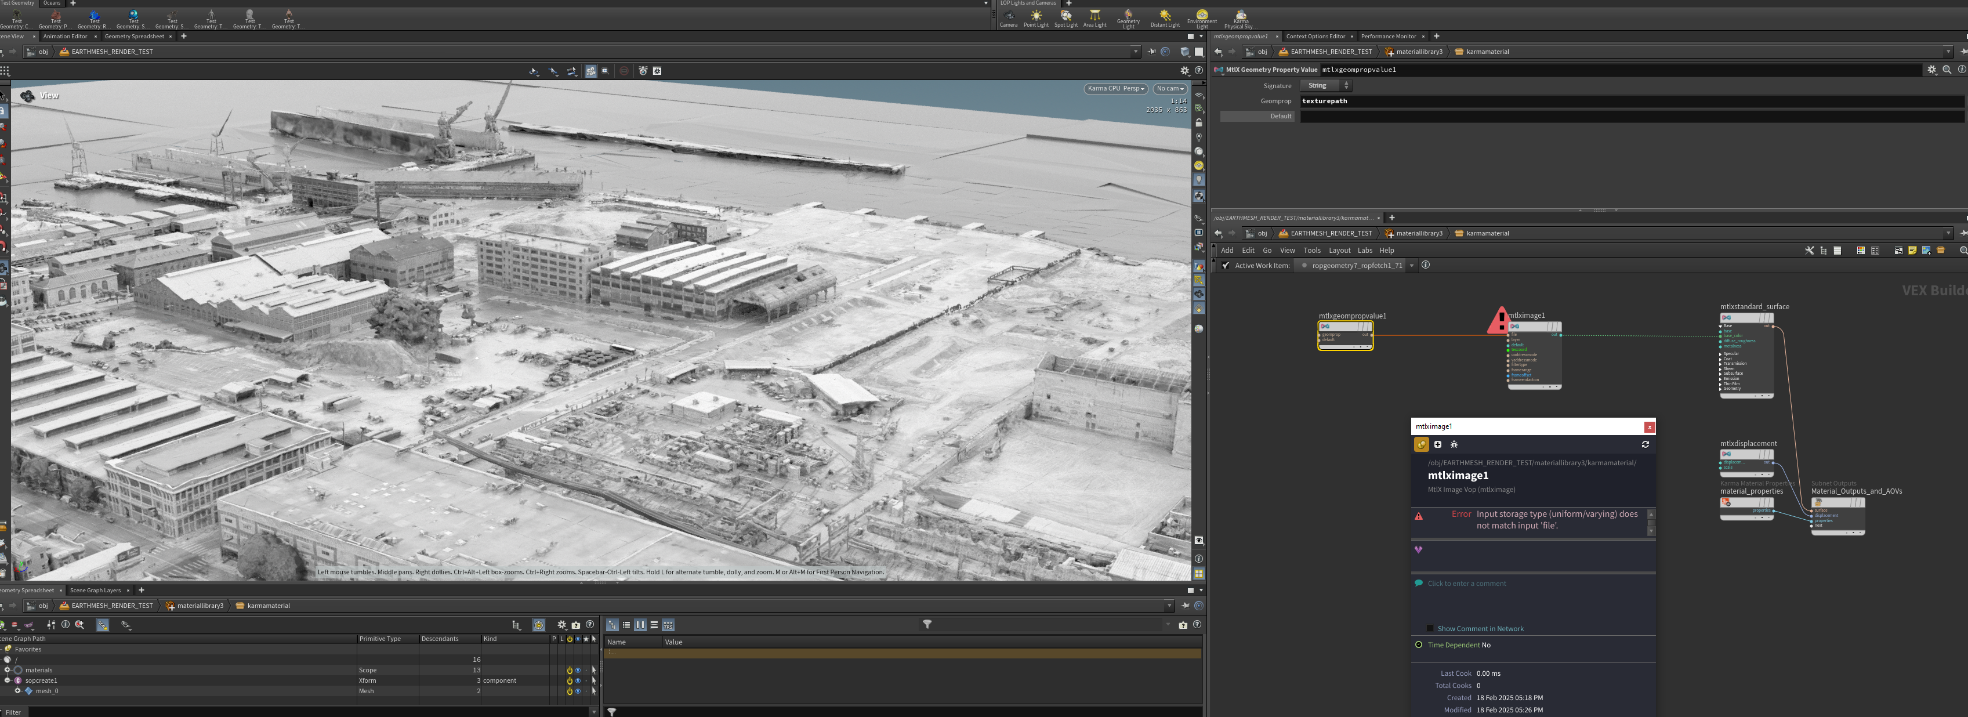The image size is (1968, 717).
Task: Switch to the Context Options Editor tab
Action: pyautogui.click(x=1315, y=36)
